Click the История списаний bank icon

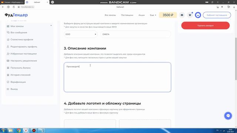coord(8,75)
